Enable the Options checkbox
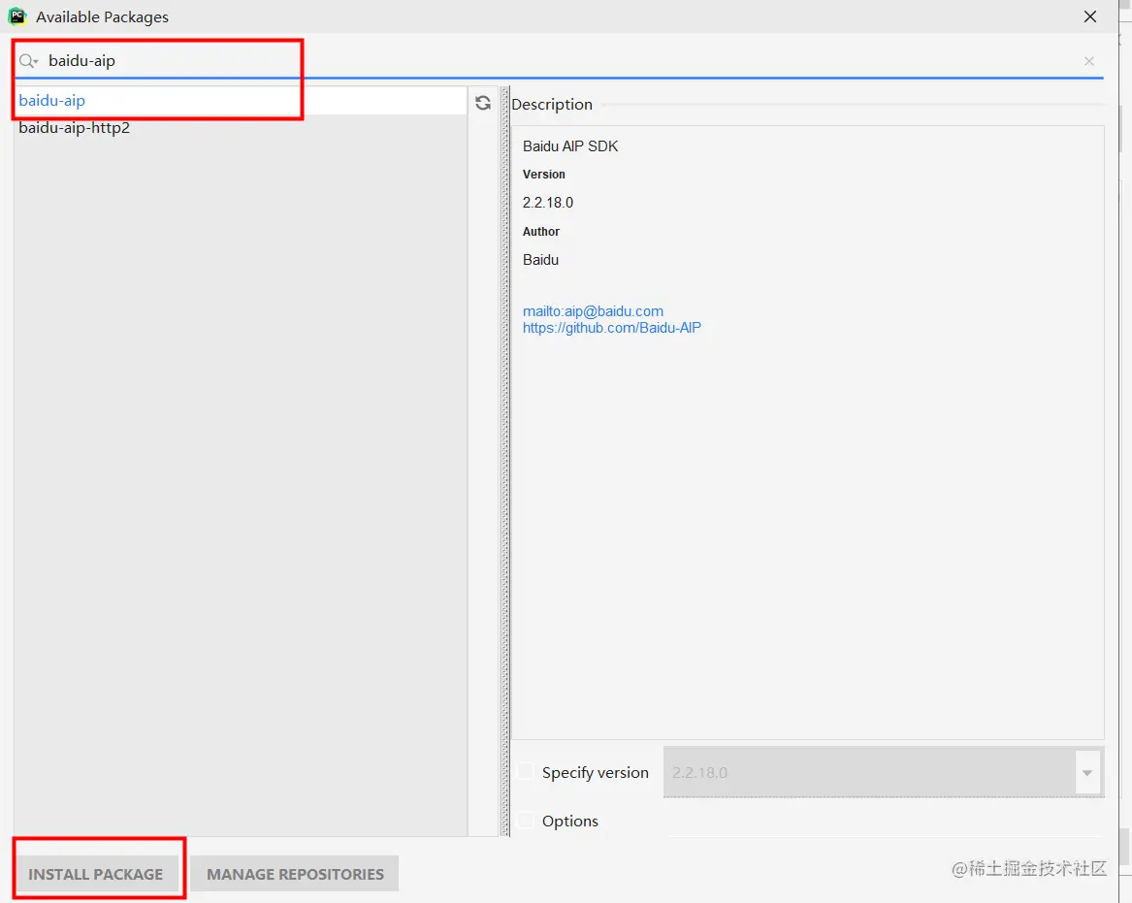1132x903 pixels. click(x=527, y=820)
